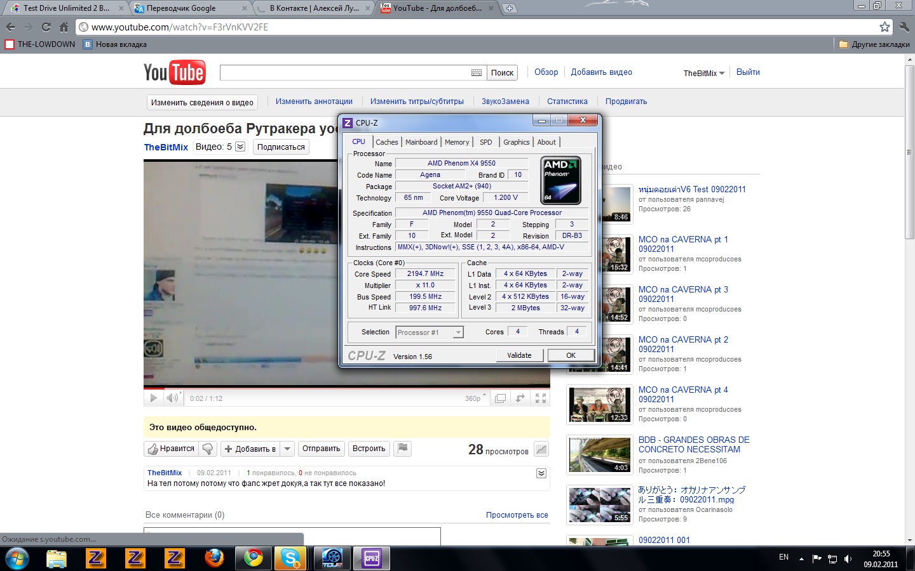Open a new browser tab

510,8
